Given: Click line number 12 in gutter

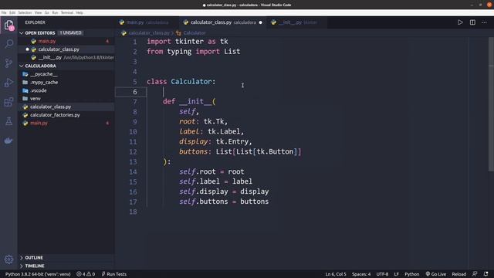Looking at the screenshot, I should pyautogui.click(x=133, y=151).
